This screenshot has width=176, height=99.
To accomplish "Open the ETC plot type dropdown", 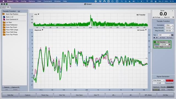I will [37, 15].
